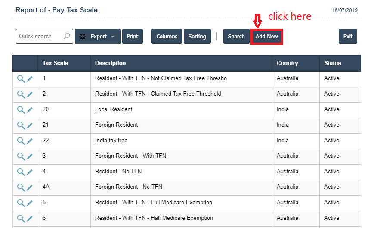Screen dimensions: 371x228
Task: Click the Add New button
Action: (266, 37)
